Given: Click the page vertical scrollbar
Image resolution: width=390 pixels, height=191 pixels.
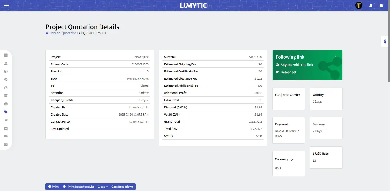Looking at the screenshot, I should pos(389,45).
